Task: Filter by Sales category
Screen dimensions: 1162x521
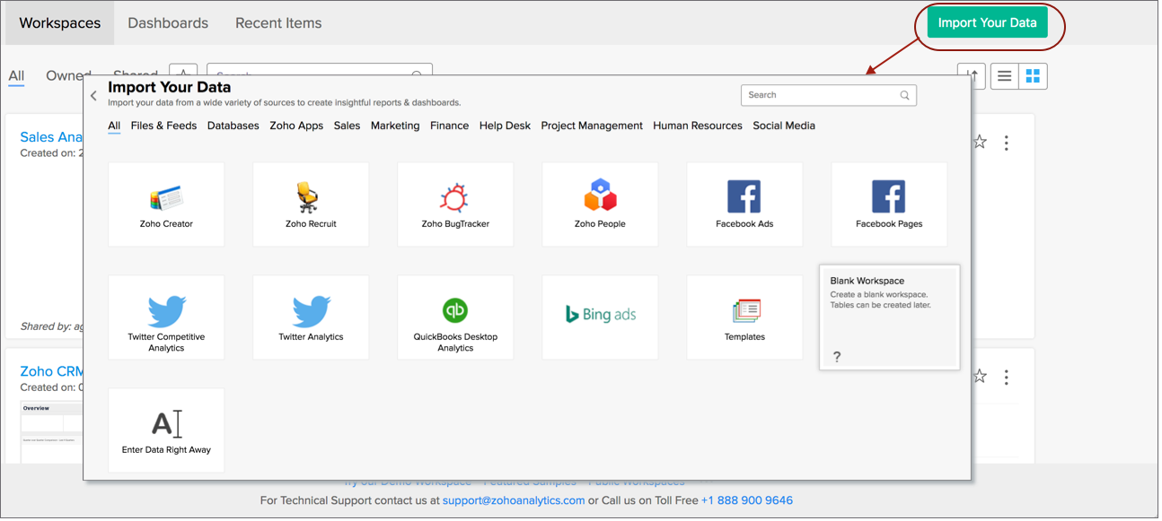Action: [347, 126]
